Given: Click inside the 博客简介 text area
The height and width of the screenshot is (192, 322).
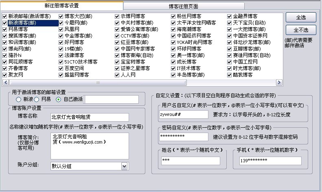Looking at the screenshot, I should 89,145.
